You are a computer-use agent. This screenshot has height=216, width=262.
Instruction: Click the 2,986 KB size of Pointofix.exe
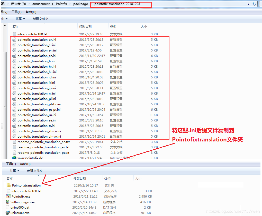click(x=145, y=196)
